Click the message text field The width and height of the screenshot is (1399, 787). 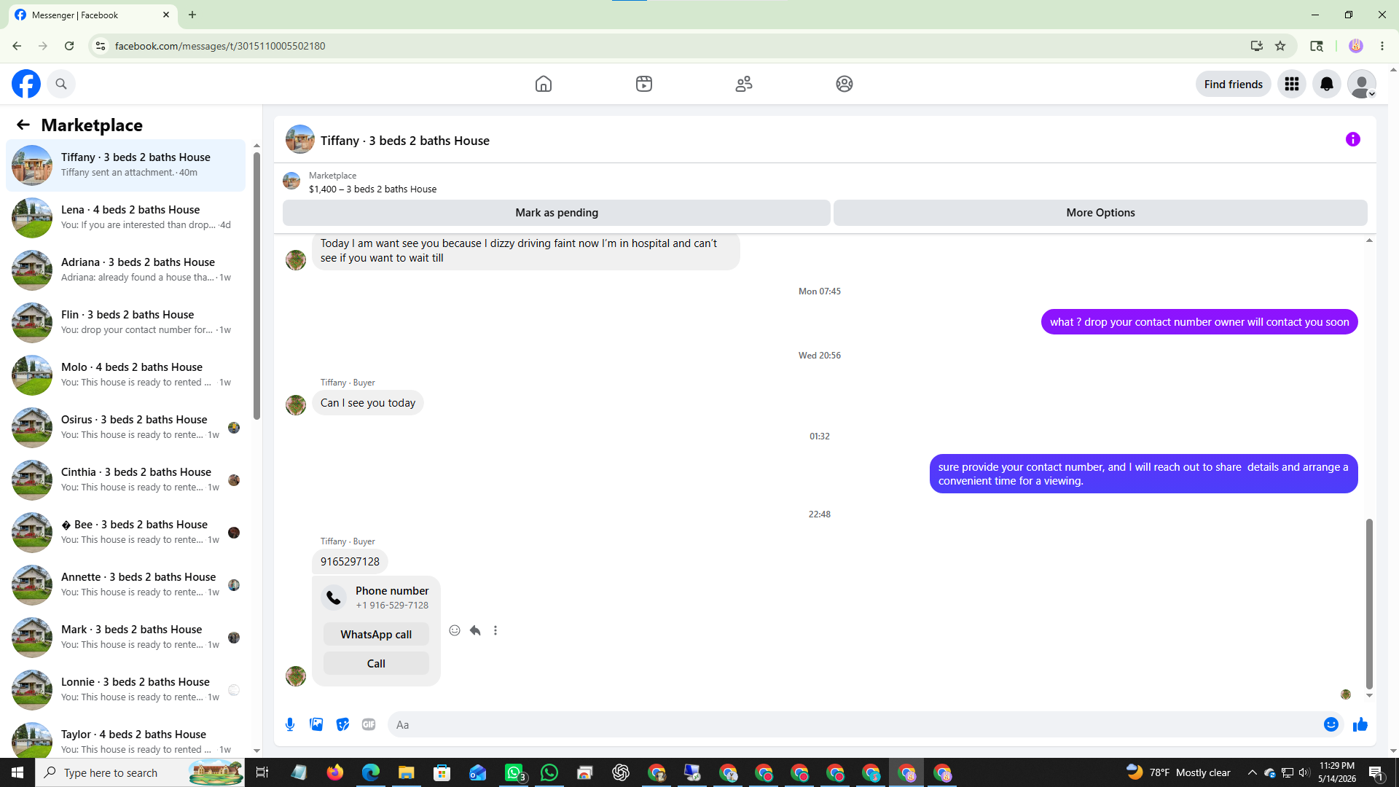pyautogui.click(x=853, y=724)
